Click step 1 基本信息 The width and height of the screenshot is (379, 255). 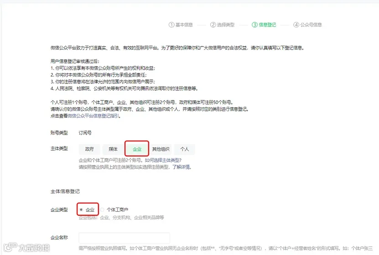click(x=181, y=25)
